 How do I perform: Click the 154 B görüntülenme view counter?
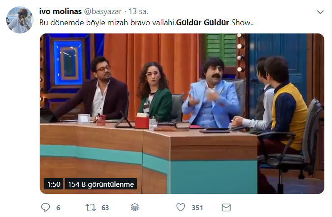coord(101,184)
